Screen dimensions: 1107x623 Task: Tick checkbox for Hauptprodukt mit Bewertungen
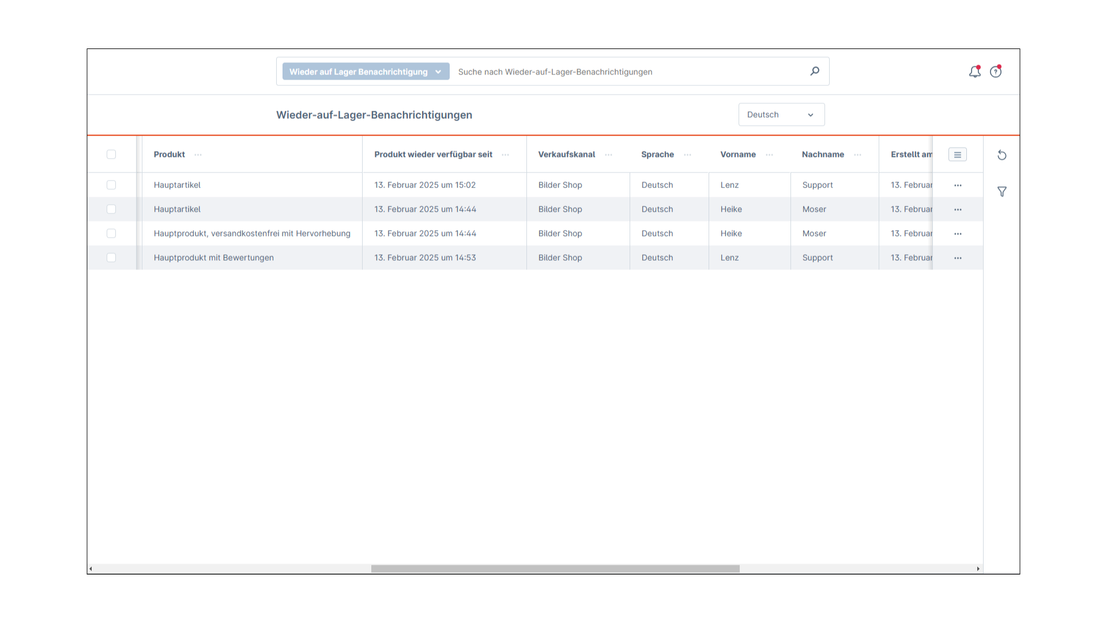pos(111,257)
